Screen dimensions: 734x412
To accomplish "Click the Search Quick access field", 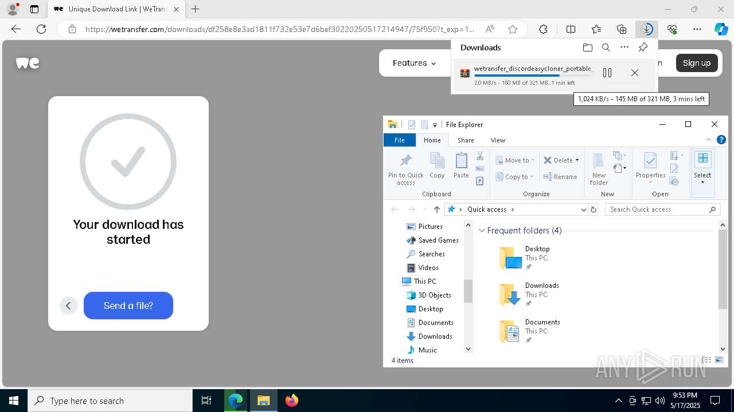I will point(663,209).
